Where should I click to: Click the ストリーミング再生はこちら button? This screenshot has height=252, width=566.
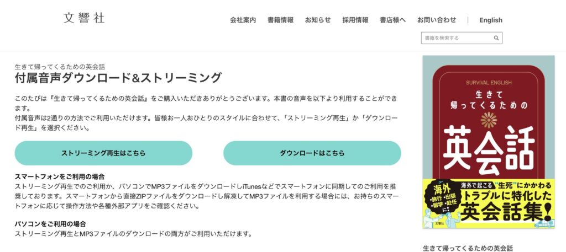[x=103, y=153]
